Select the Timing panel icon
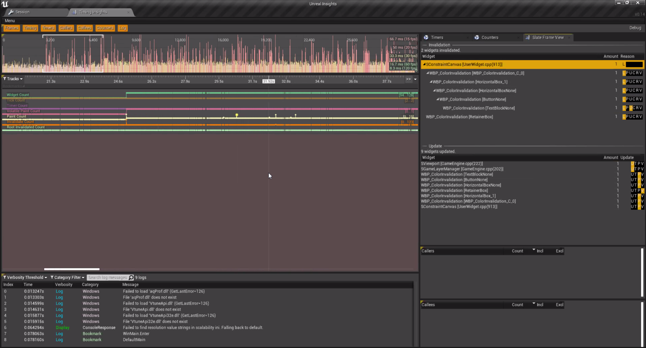Image resolution: width=646 pixels, height=348 pixels. (30, 28)
